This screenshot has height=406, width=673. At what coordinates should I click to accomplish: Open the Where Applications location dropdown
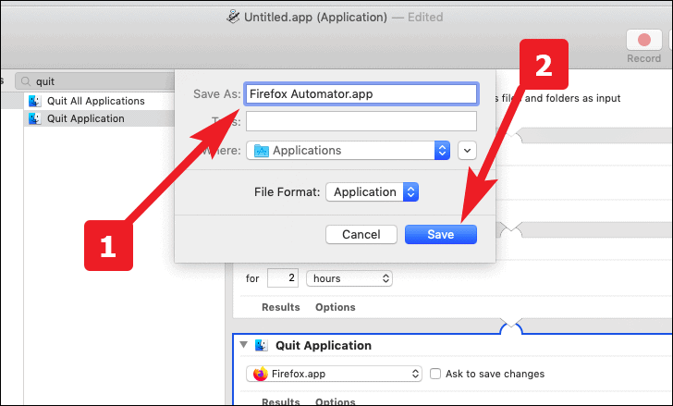(348, 150)
